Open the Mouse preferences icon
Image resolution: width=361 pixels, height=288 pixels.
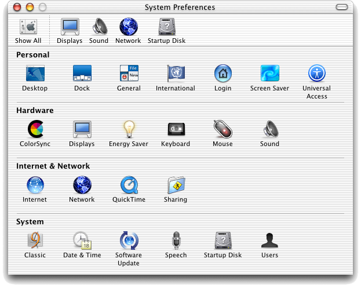pos(223,129)
